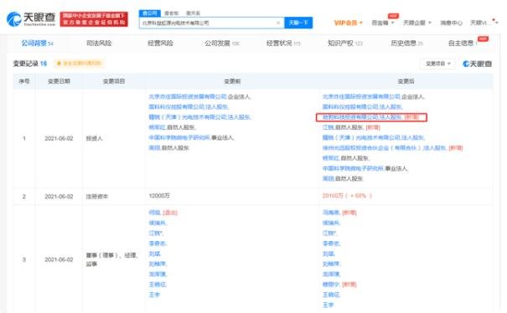Click the 序号 column header

(x=24, y=81)
